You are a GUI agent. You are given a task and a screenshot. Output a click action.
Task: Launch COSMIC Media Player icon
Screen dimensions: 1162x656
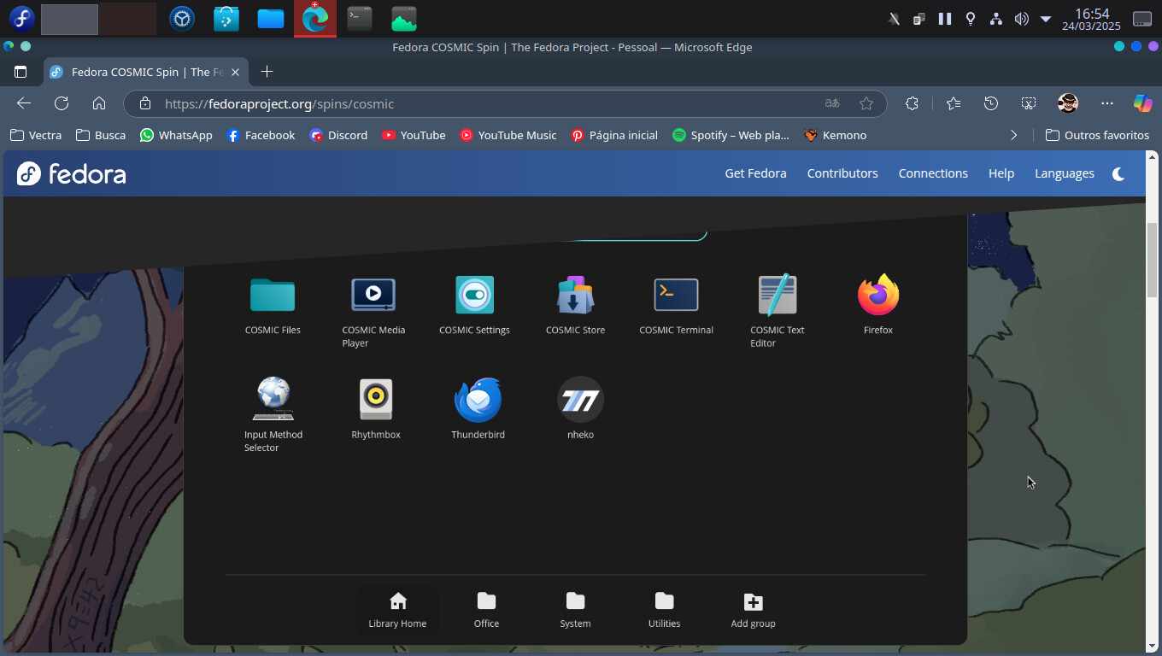[373, 296]
